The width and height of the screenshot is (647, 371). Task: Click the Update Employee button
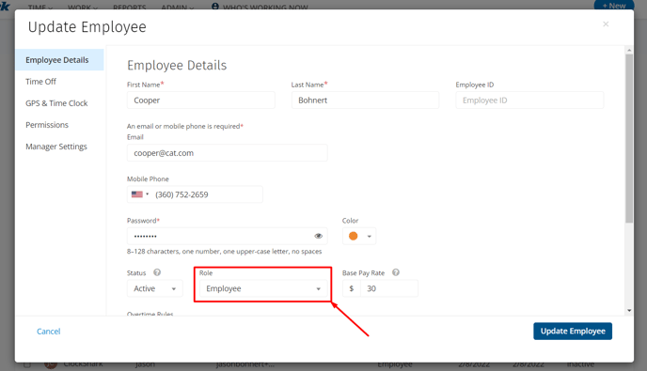tap(573, 331)
